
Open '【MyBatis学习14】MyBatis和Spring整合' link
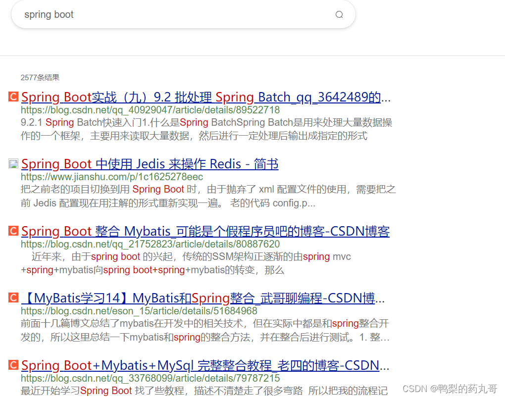[x=203, y=298]
